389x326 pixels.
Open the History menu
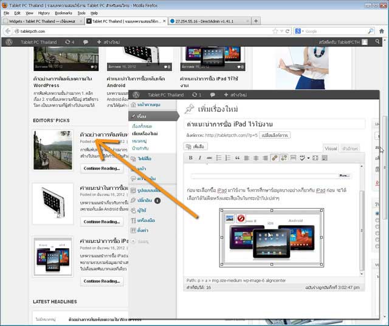pos(44,13)
